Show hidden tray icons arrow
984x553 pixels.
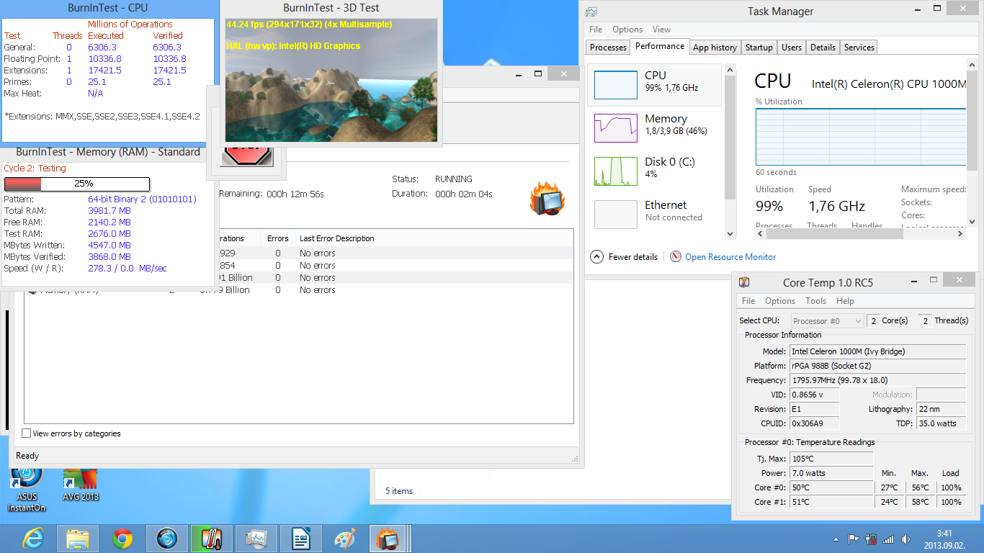pyautogui.click(x=836, y=539)
